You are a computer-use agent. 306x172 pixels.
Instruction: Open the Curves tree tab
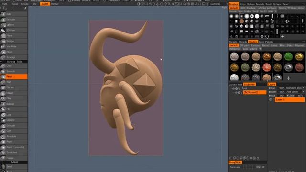(x=236, y=85)
